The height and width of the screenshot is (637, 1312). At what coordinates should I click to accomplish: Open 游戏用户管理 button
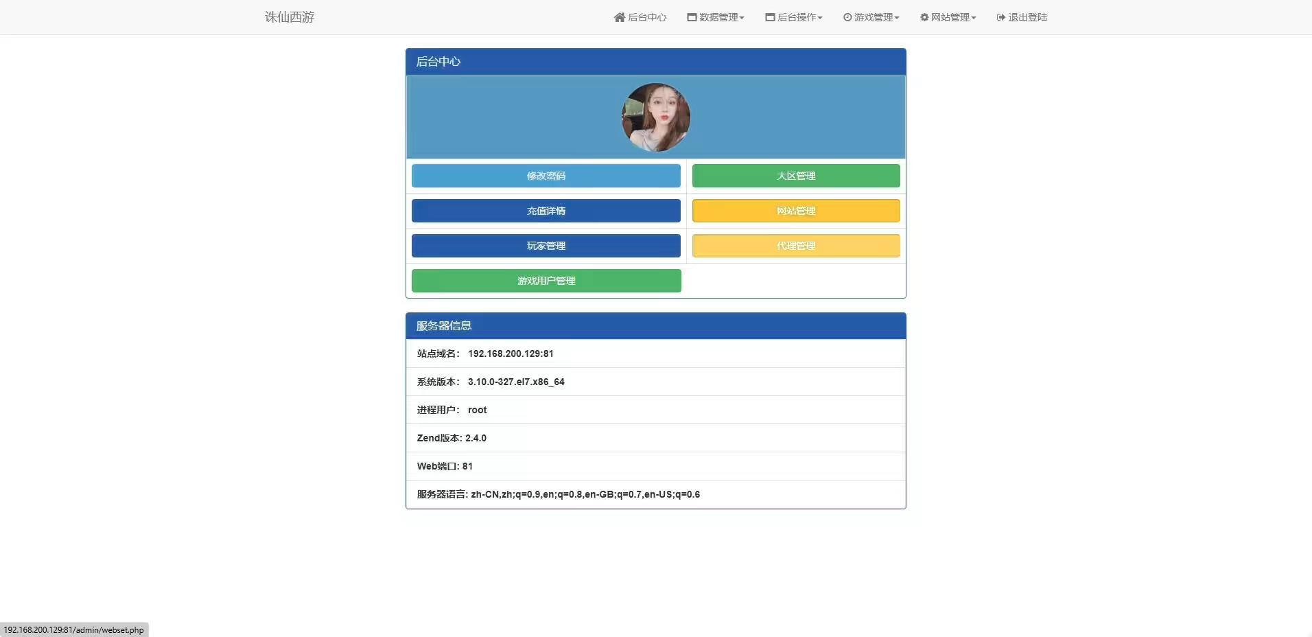(546, 281)
